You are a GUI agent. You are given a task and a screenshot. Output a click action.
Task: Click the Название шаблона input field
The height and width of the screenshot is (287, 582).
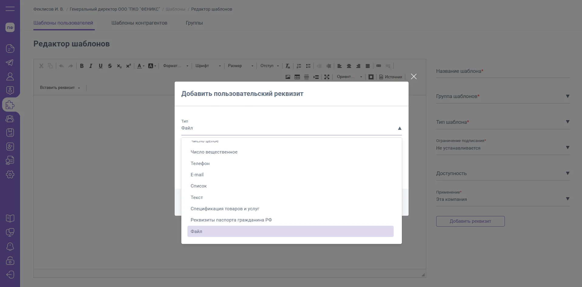(503, 71)
